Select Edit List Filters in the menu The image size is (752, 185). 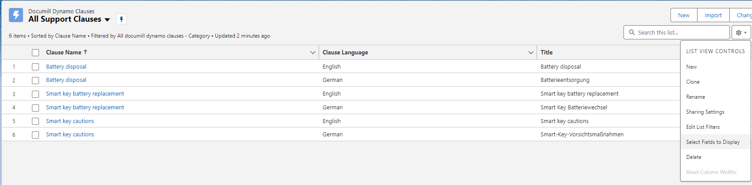[x=703, y=127]
